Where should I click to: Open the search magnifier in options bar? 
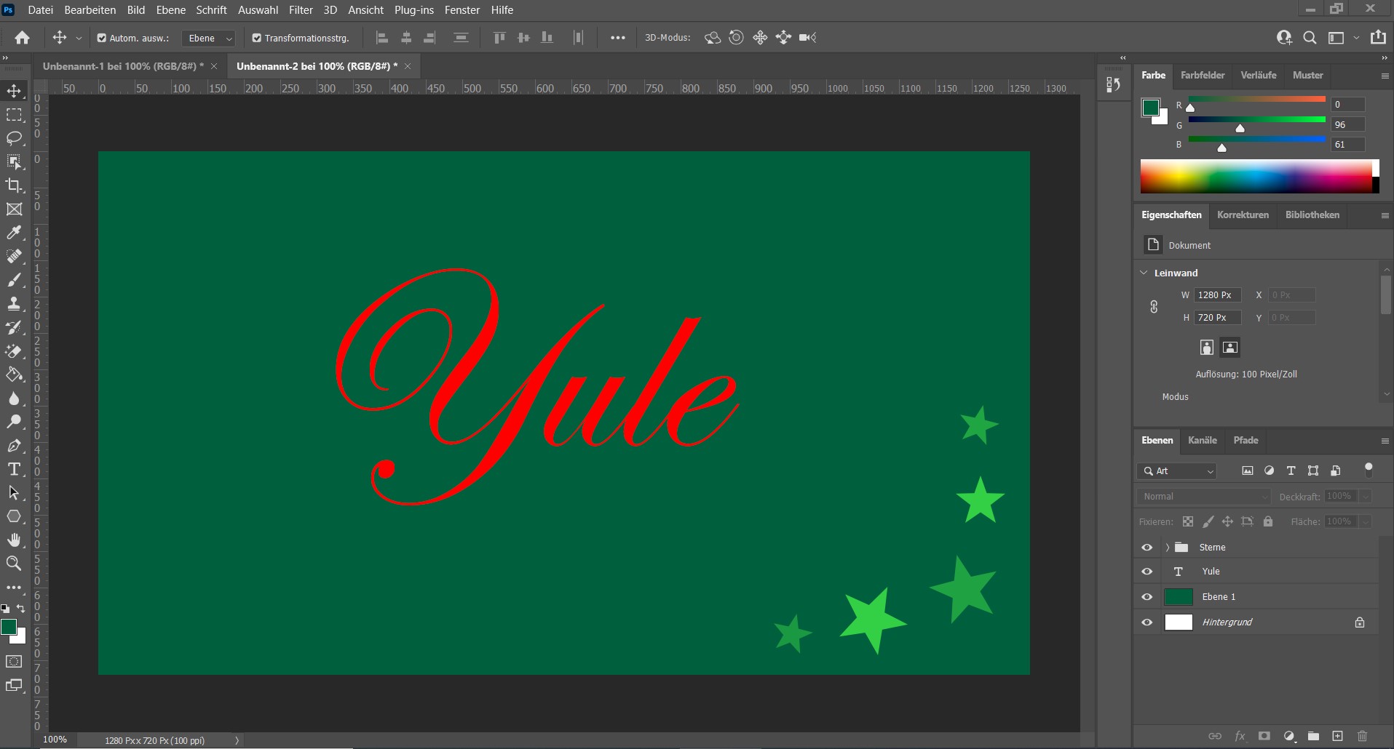coord(1310,38)
